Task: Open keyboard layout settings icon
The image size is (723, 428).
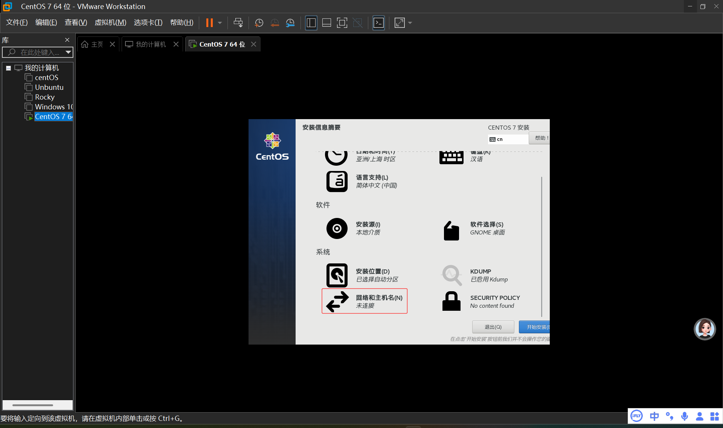Action: pos(451,157)
